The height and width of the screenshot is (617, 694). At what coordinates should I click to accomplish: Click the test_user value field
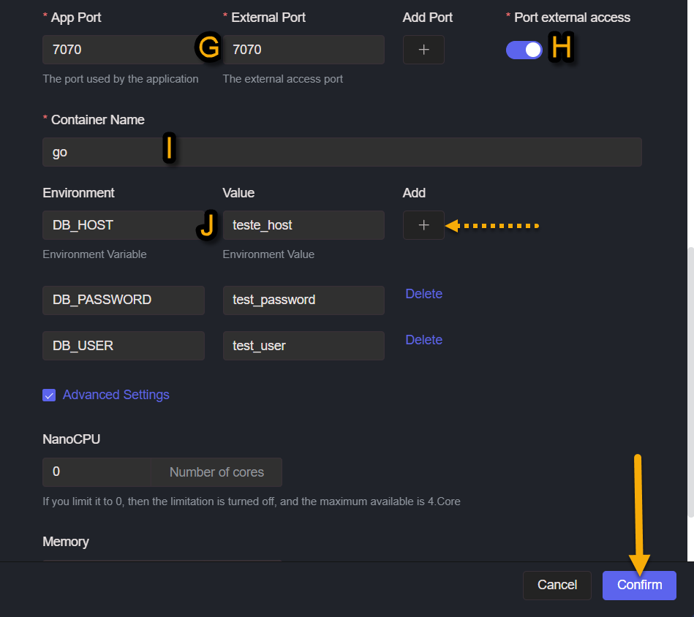(303, 346)
